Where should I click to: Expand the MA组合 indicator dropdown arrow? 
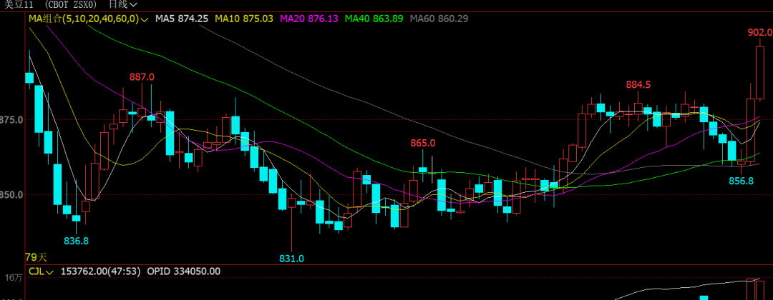coord(145,20)
